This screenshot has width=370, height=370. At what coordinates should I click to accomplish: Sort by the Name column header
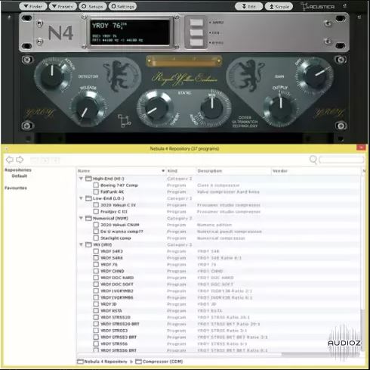coord(121,171)
